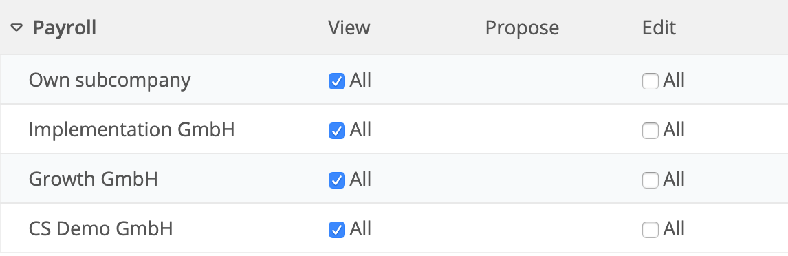The width and height of the screenshot is (788, 256).
Task: Enable Edit All for Growth GmbH
Action: [650, 180]
